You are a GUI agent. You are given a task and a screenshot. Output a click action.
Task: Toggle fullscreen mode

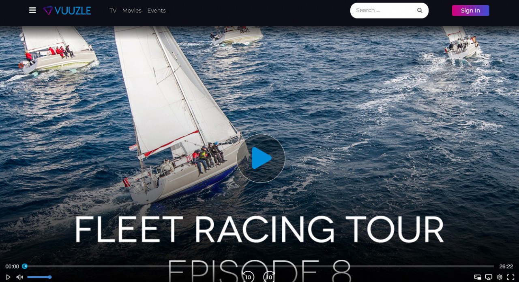coord(510,277)
